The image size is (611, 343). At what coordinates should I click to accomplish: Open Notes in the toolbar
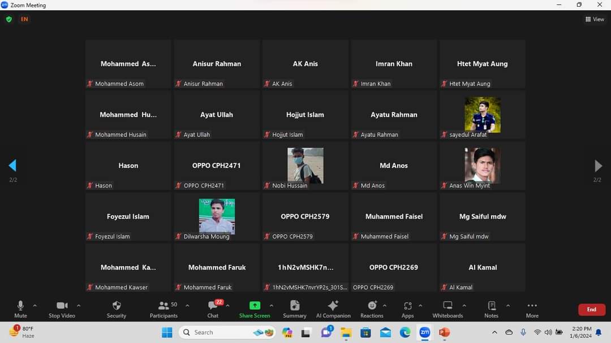[492, 310]
